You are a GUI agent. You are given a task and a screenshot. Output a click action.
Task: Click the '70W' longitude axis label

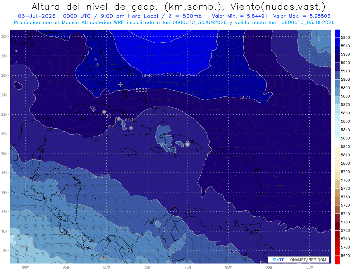[x=188, y=267]
